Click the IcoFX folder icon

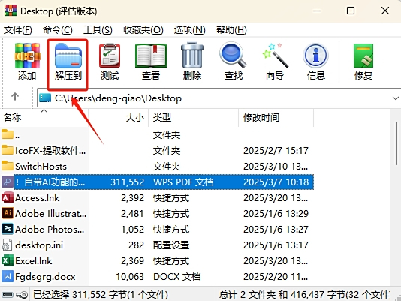click(8, 150)
